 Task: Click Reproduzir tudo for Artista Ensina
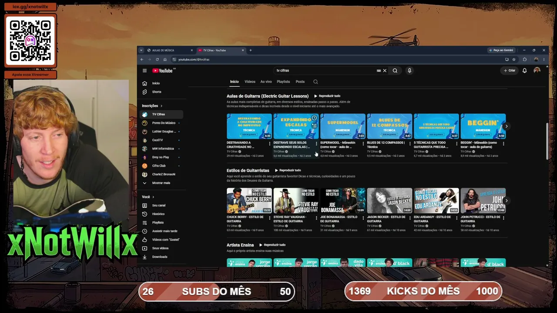(272, 245)
